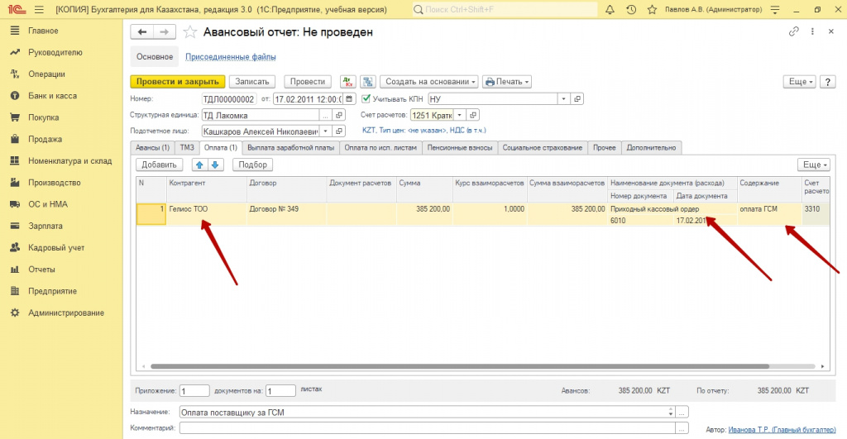Go back with left arrow button
This screenshot has width=847, height=439.
[x=141, y=32]
